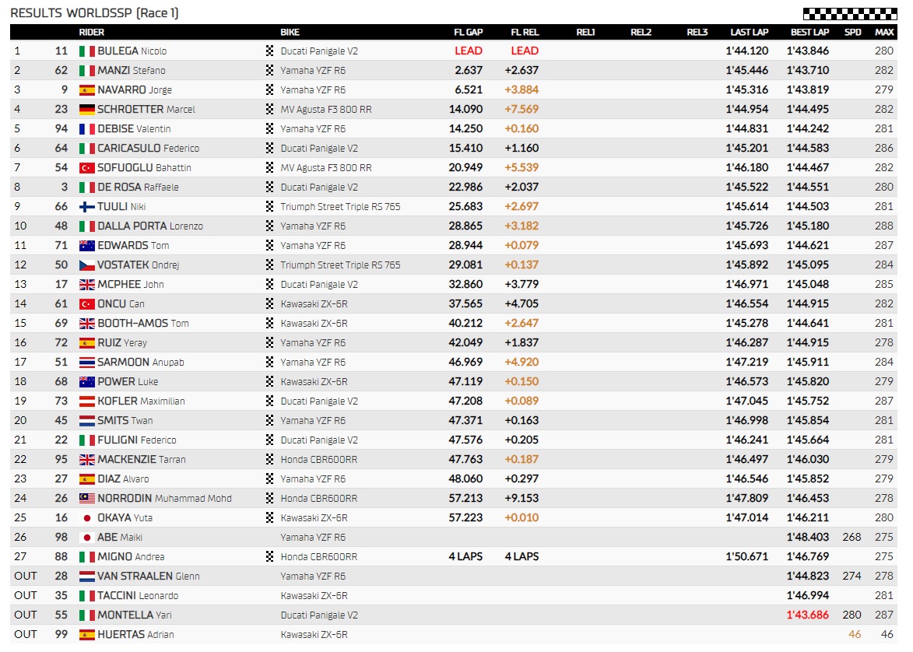913x652 pixels.
Task: Click the checkered flag icon in MANZI Stefano row
Action: pyautogui.click(x=269, y=71)
